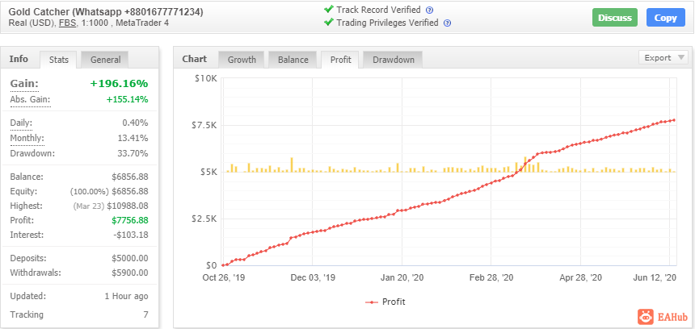The width and height of the screenshot is (695, 329).
Task: Click the $5000.00 deposits value
Action: click(130, 258)
